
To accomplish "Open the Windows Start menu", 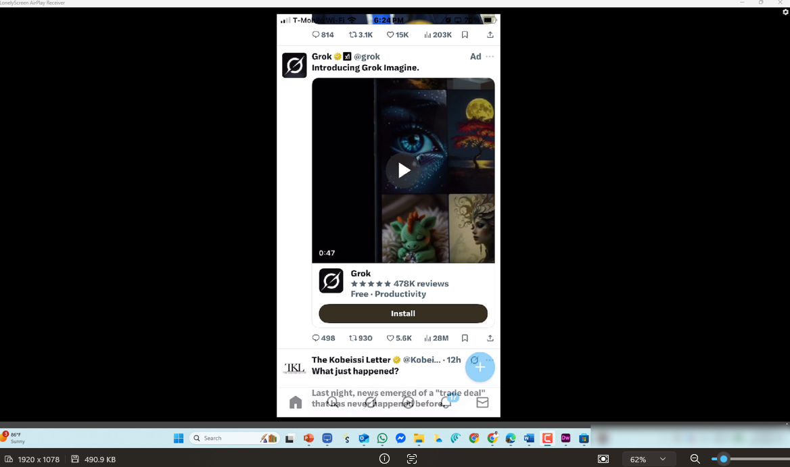I will tap(179, 439).
